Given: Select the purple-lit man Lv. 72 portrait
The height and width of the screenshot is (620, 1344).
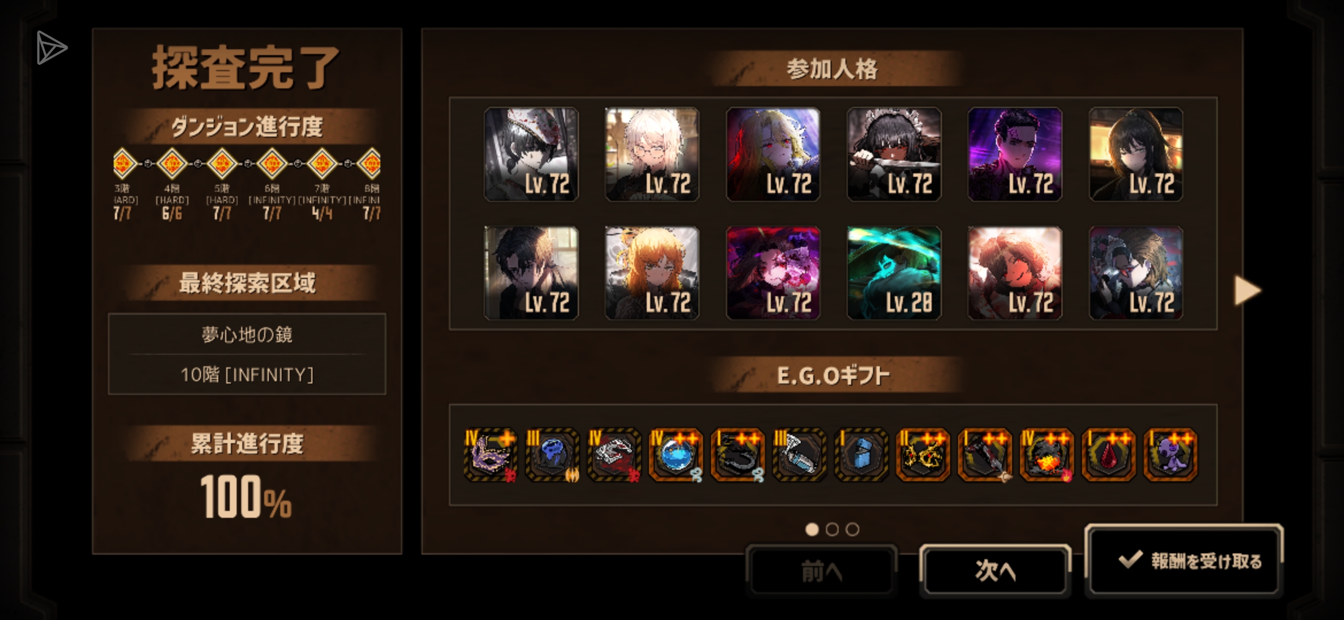Looking at the screenshot, I should pos(1015,154).
